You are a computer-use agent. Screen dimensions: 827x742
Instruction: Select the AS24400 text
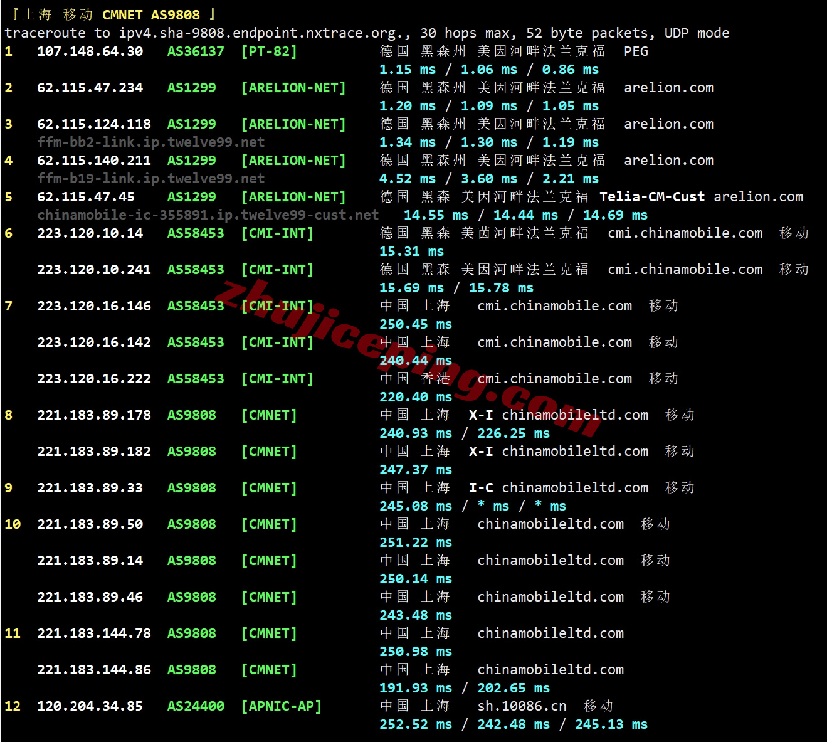point(195,706)
